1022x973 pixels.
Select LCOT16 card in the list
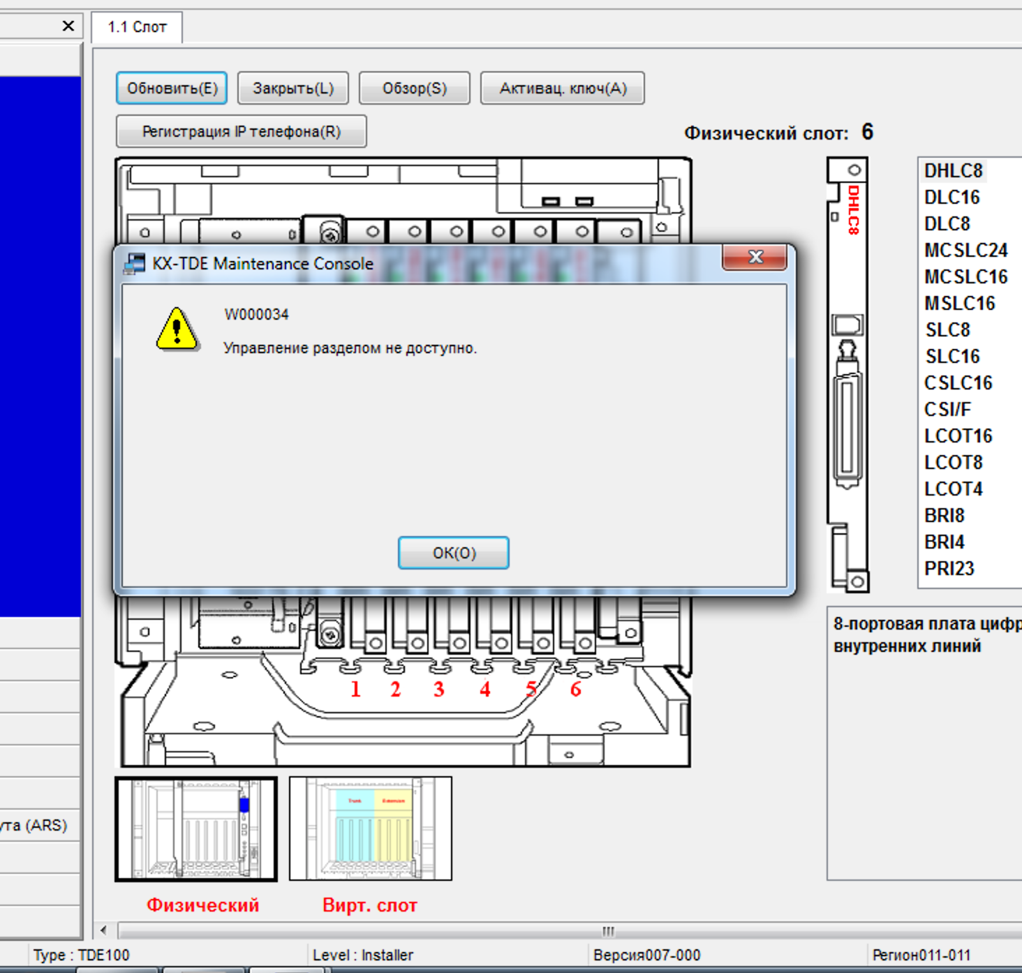click(958, 436)
